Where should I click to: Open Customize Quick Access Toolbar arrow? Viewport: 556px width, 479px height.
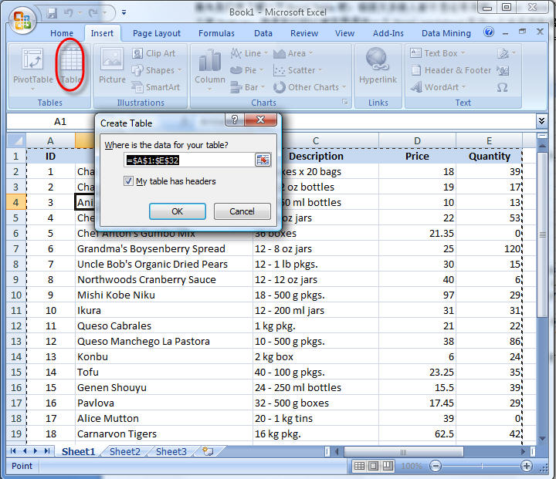124,12
